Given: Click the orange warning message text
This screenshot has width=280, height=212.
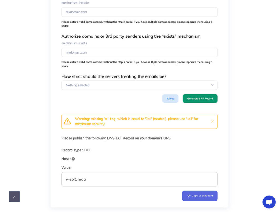Looking at the screenshot, I should click(x=136, y=121).
